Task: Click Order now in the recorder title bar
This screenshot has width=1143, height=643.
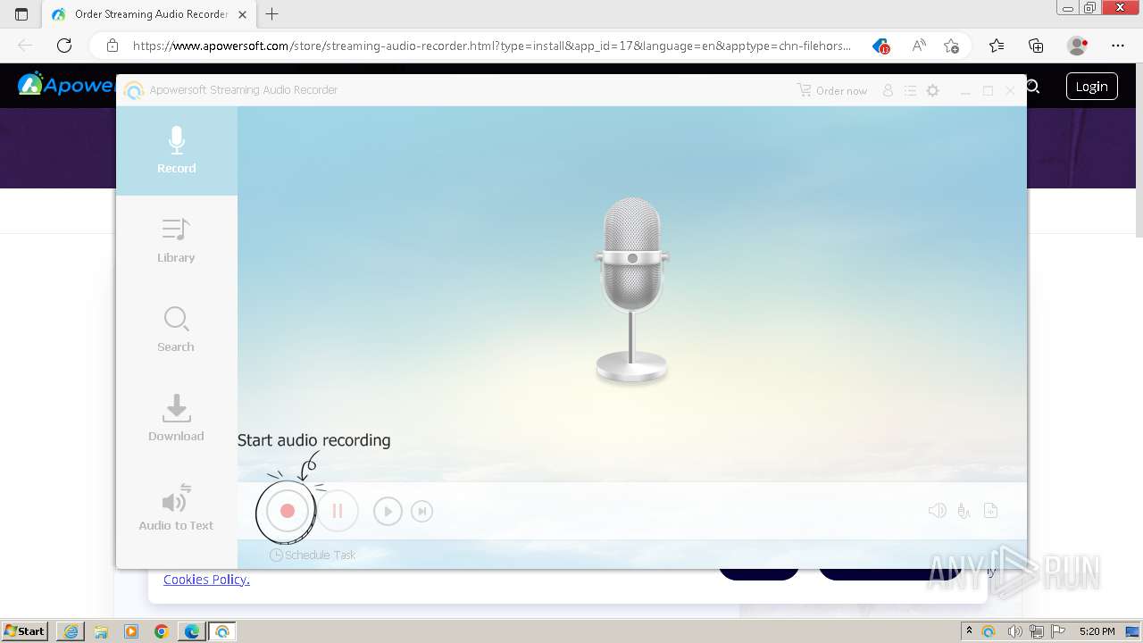Action: coord(832,90)
